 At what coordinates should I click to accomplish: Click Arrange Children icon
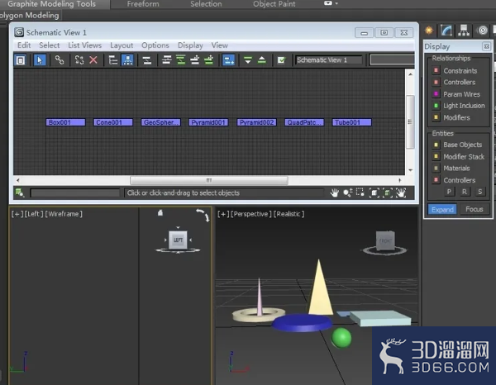click(167, 60)
